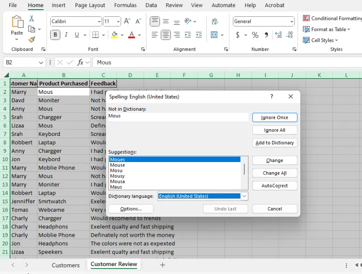Screen dimensions: 362x274
Task: Apply Percent Style number format
Action: coord(255,35)
